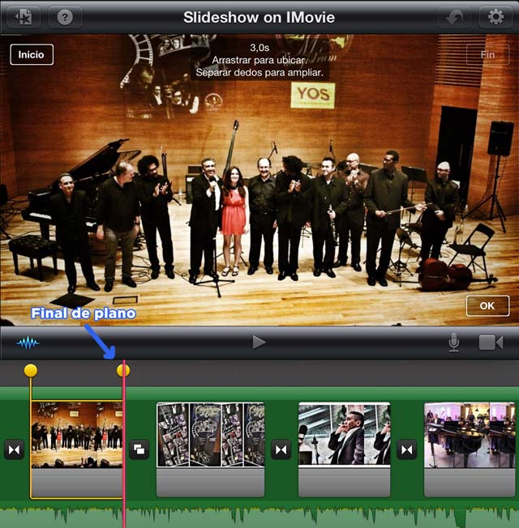Select the Inicio Ken Burns start button
The image size is (519, 528).
click(x=32, y=54)
